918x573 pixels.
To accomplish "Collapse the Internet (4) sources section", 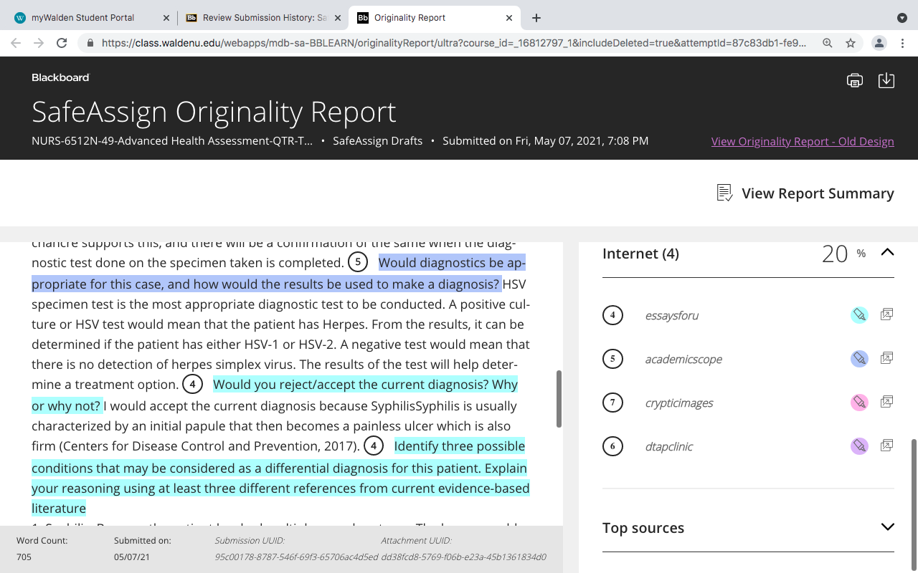I will tap(887, 252).
